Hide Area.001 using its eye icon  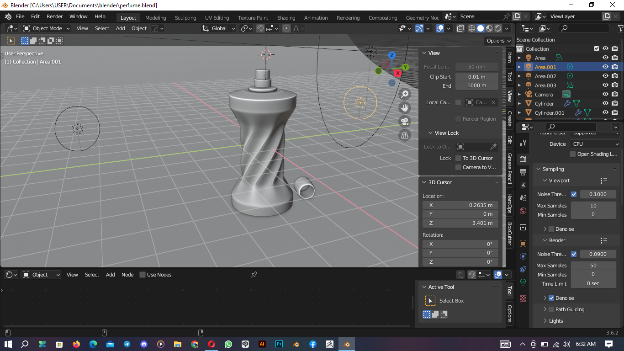click(x=605, y=67)
